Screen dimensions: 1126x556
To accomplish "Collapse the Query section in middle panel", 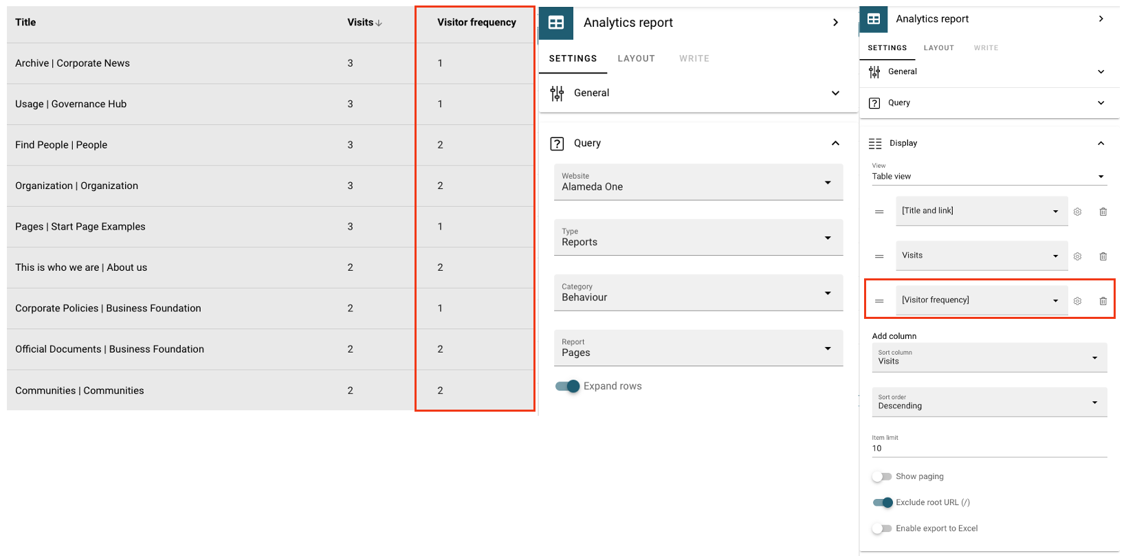I will pyautogui.click(x=835, y=143).
